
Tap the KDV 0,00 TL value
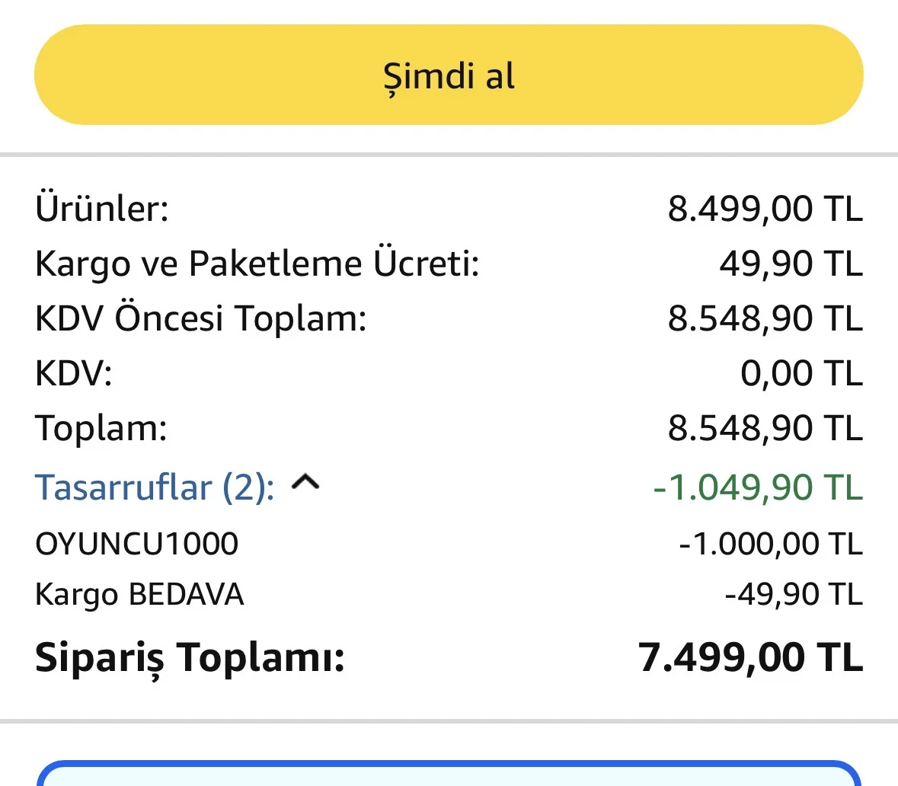click(x=801, y=373)
